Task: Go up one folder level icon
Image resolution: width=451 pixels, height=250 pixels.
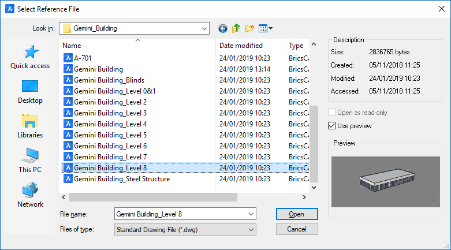Action: pos(236,28)
